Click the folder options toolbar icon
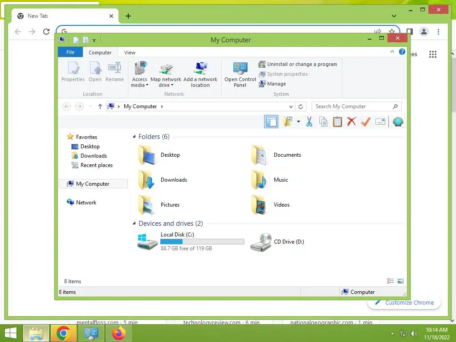The height and width of the screenshot is (342, 456). click(288, 122)
